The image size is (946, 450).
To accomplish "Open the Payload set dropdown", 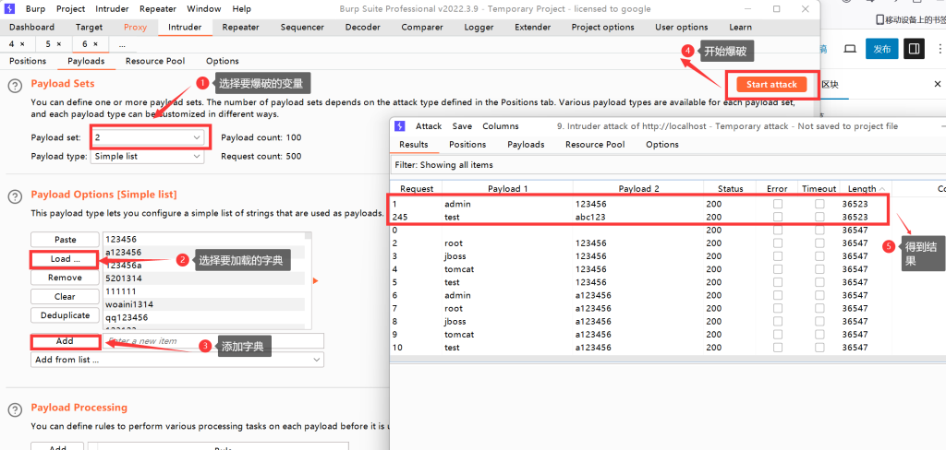I will point(147,137).
